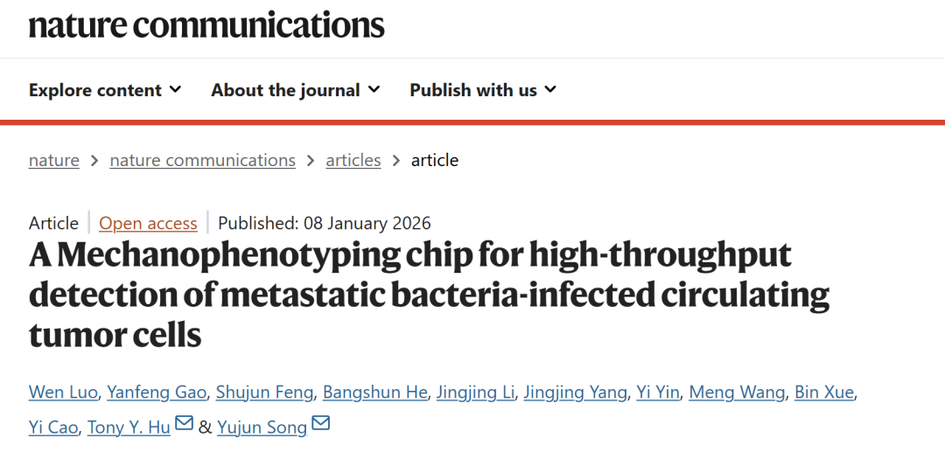Go to the nature breadcrumb link

(54, 160)
